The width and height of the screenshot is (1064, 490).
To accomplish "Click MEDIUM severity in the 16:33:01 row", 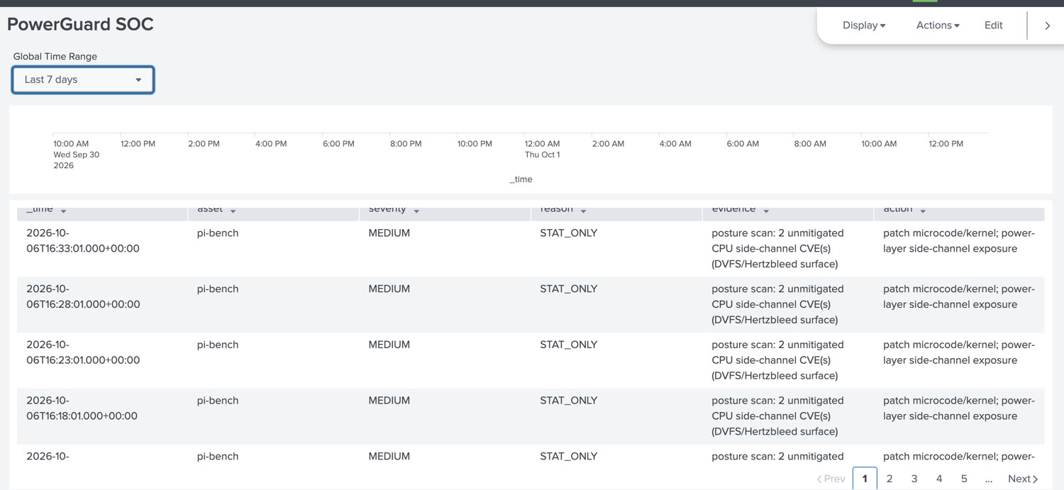I will [389, 233].
